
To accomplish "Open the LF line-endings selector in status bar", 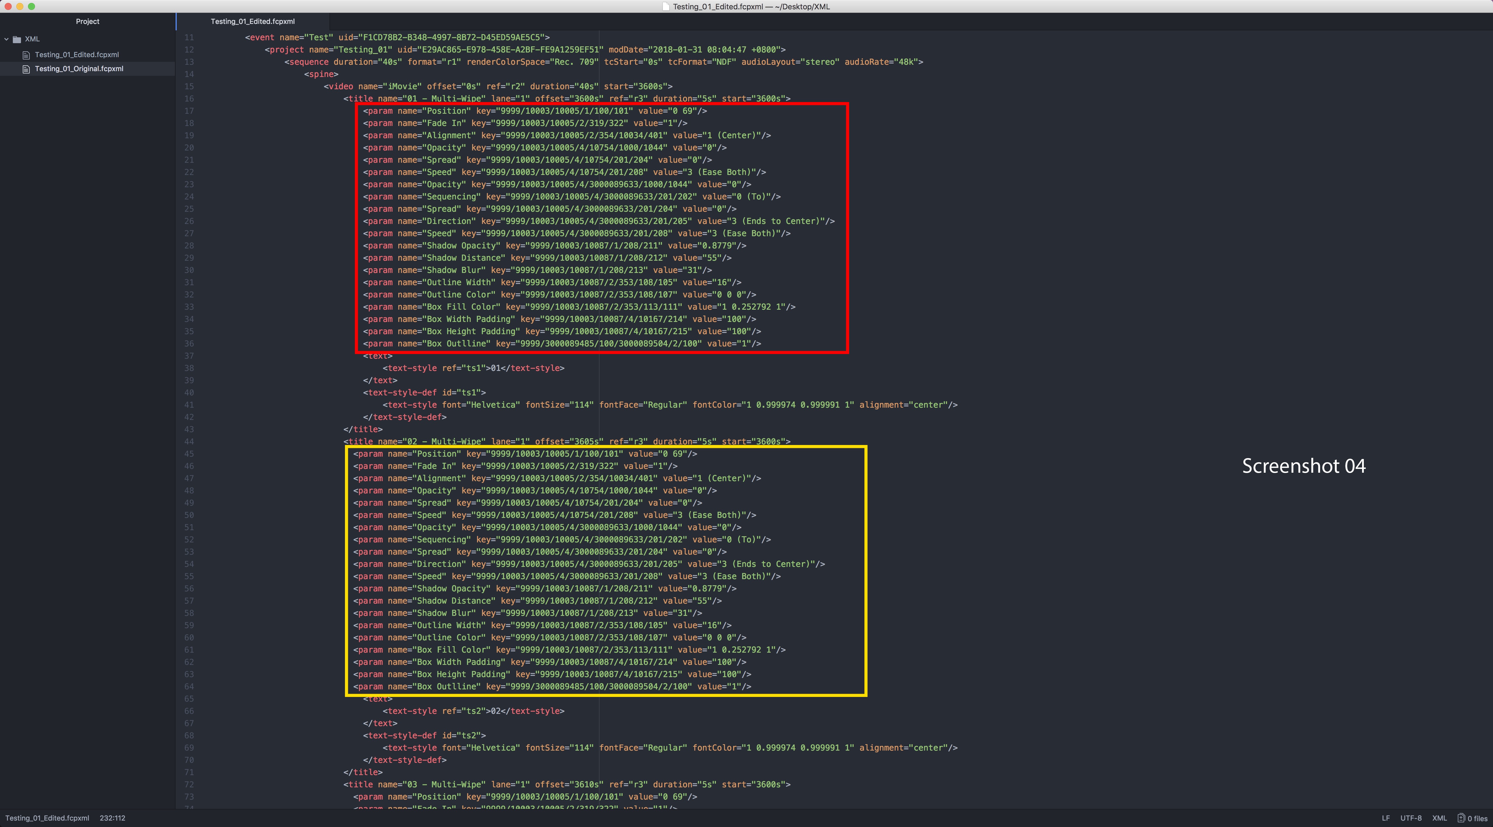I will [x=1385, y=818].
